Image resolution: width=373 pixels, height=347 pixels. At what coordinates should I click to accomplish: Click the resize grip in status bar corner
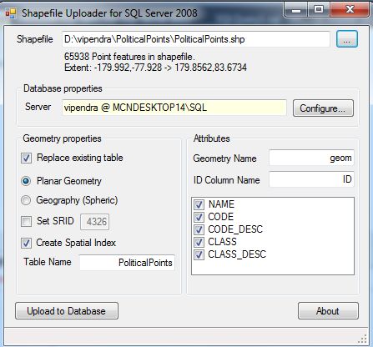coord(362,339)
